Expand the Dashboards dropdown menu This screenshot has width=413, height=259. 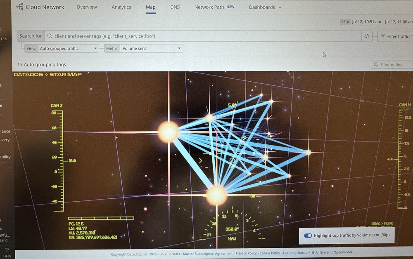[265, 7]
